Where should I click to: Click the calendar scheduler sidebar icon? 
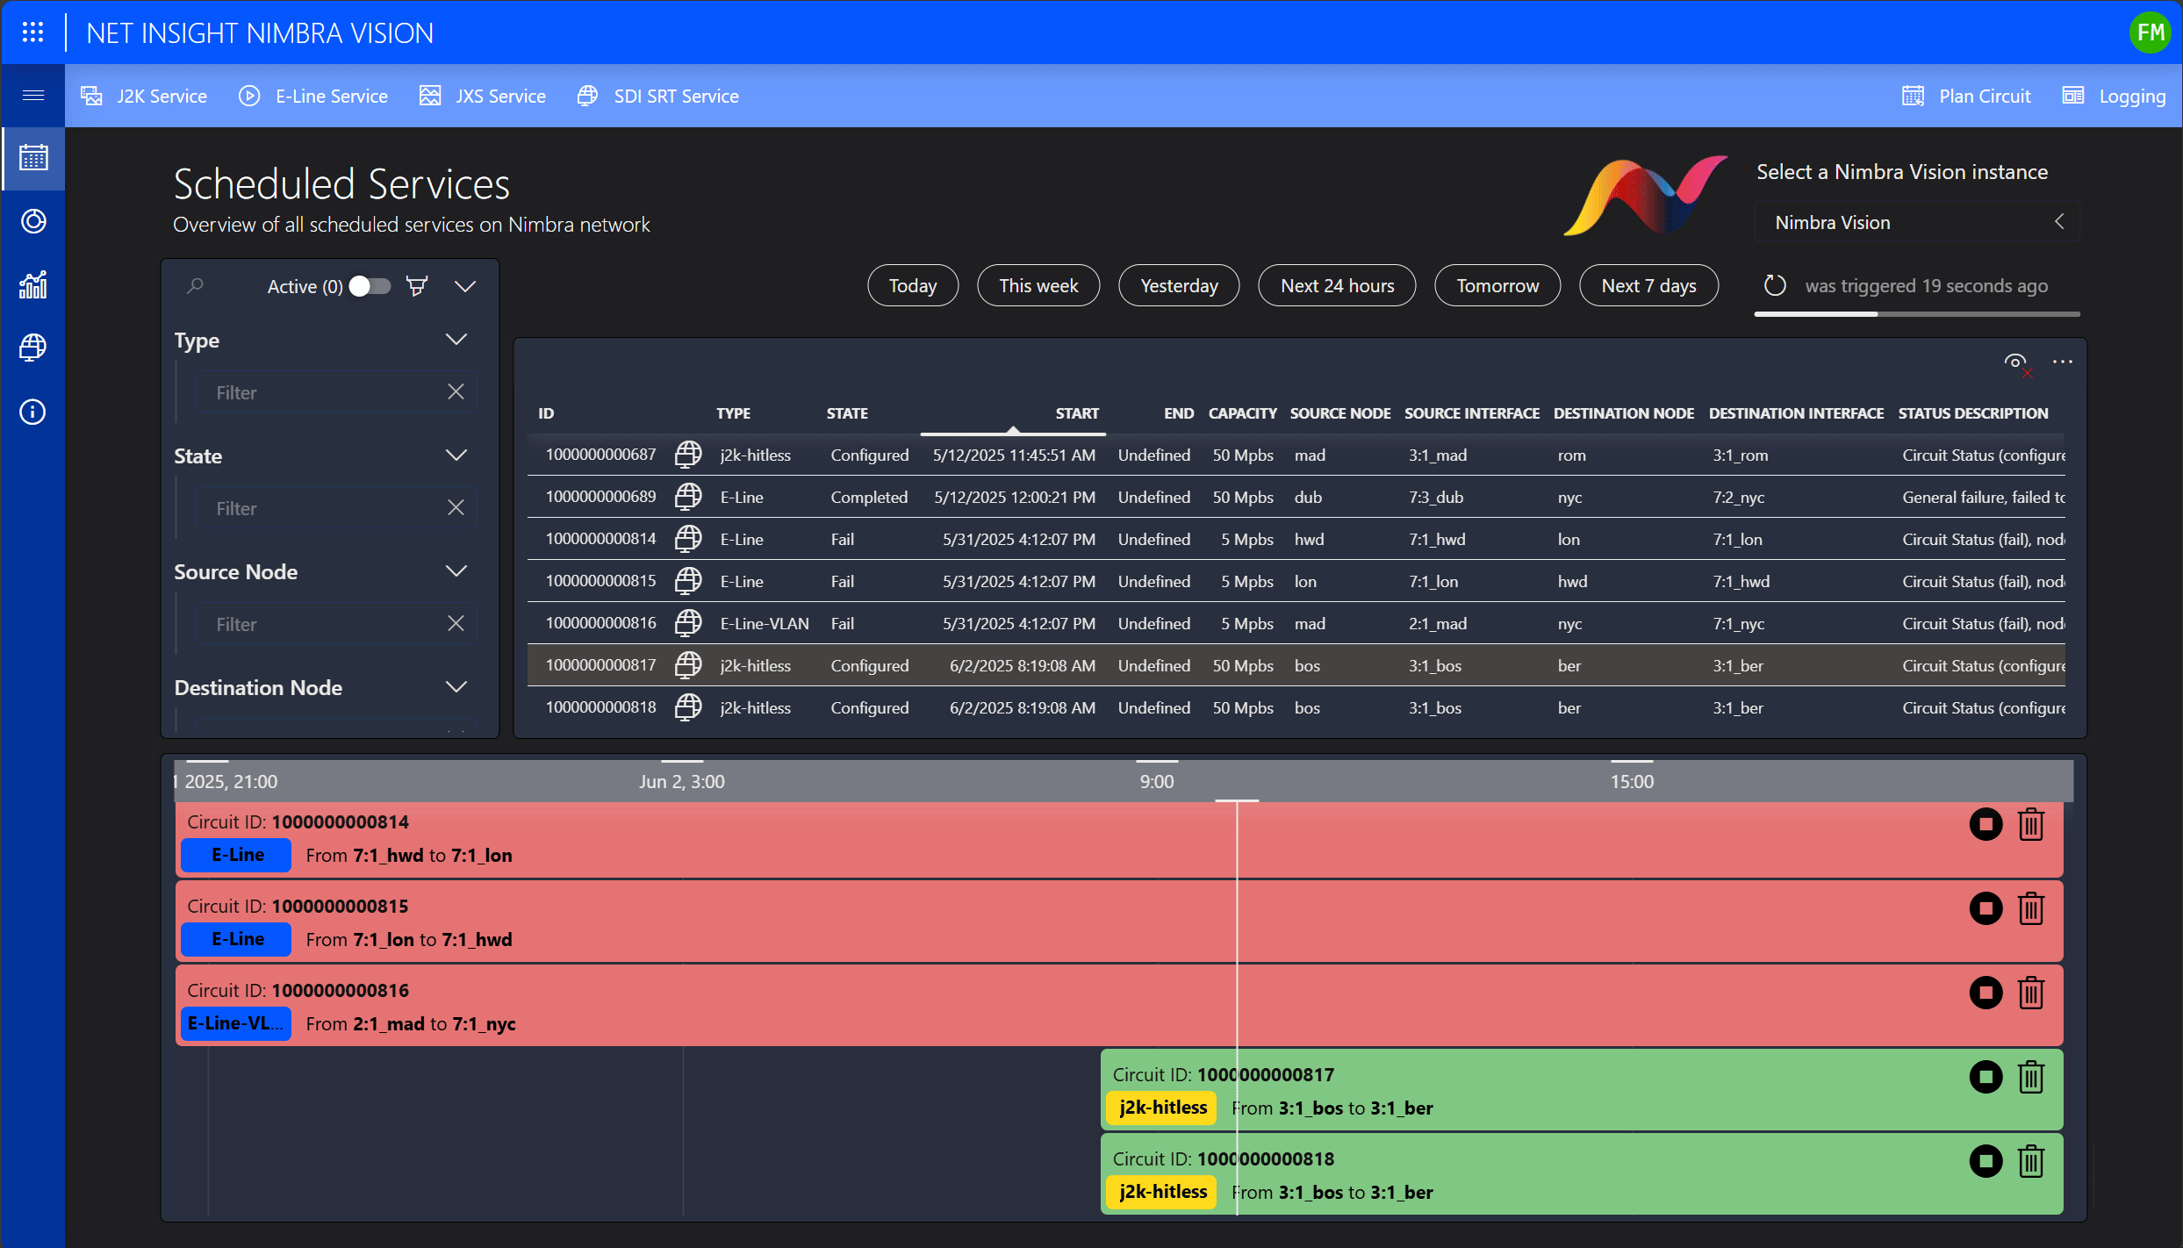[x=33, y=158]
